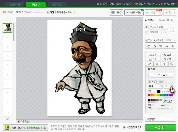Select the 텍스트 sub-tab
178x132 pixels.
point(152,82)
